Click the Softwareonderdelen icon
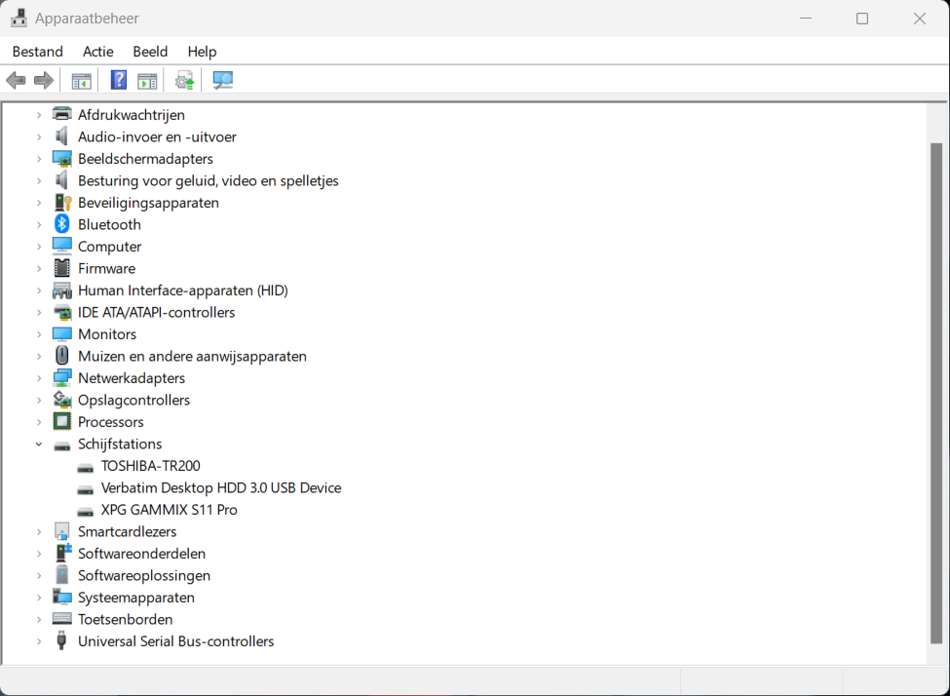 coord(63,553)
